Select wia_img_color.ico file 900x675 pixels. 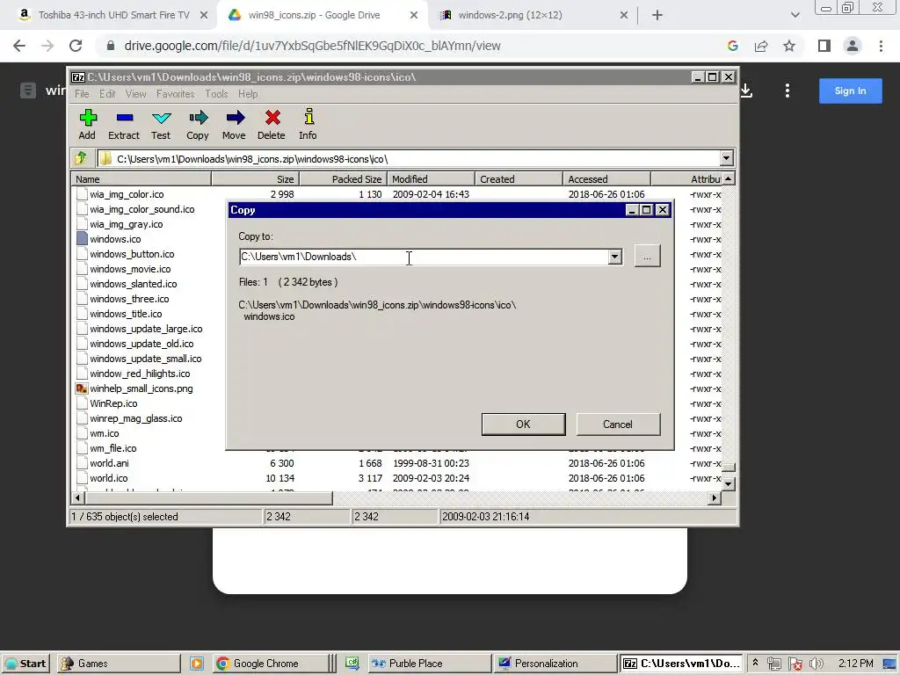(127, 194)
